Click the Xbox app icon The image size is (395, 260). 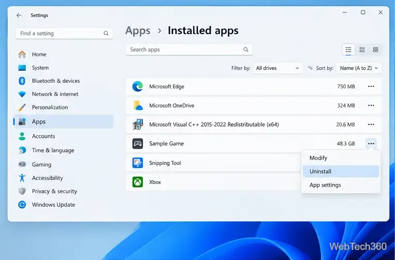coord(138,182)
